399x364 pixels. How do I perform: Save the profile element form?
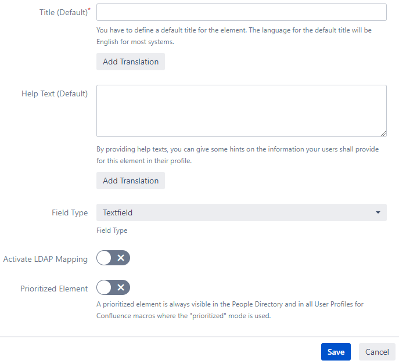coord(336,352)
